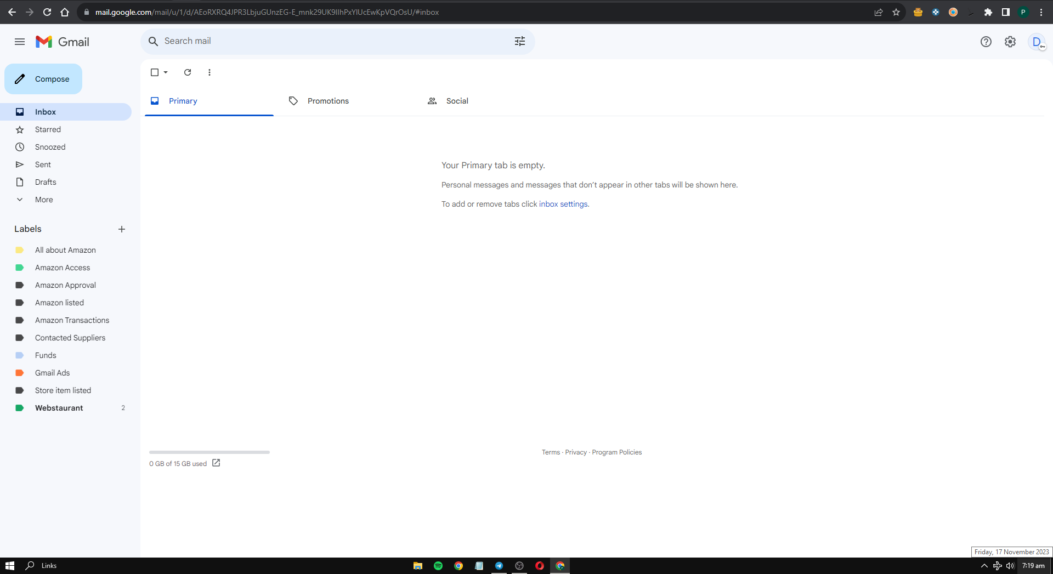Open the Inbox folder
Screen dimensions: 1053x574
66,112
